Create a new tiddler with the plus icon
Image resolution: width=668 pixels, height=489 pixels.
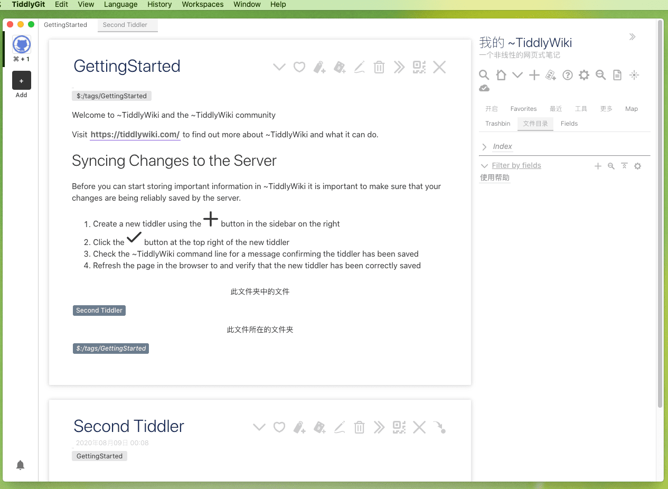click(534, 74)
